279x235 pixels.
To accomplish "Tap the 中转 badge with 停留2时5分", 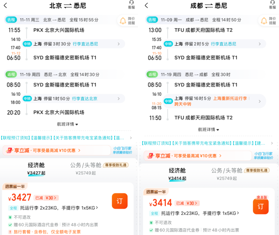I will [168, 44].
